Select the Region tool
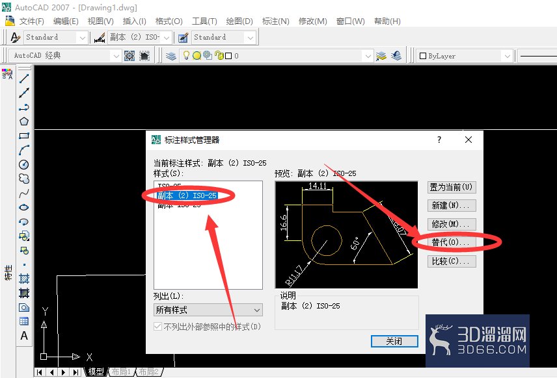The image size is (557, 378). [24, 307]
